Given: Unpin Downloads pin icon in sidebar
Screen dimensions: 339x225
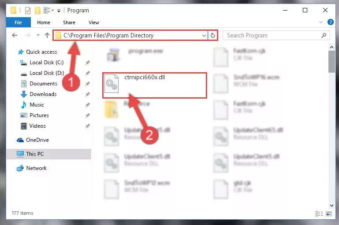Looking at the screenshot, I should click(87, 94).
